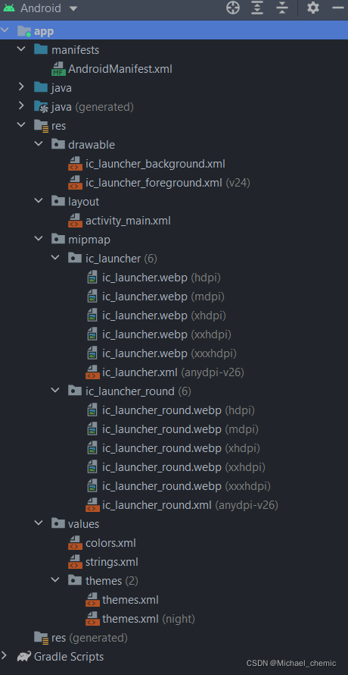The height and width of the screenshot is (675, 348).
Task: Open the project view gear settings
Action: 313,8
